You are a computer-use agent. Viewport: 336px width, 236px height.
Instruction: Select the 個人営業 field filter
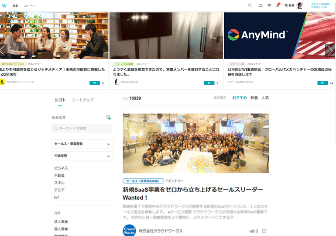[x=61, y=229]
